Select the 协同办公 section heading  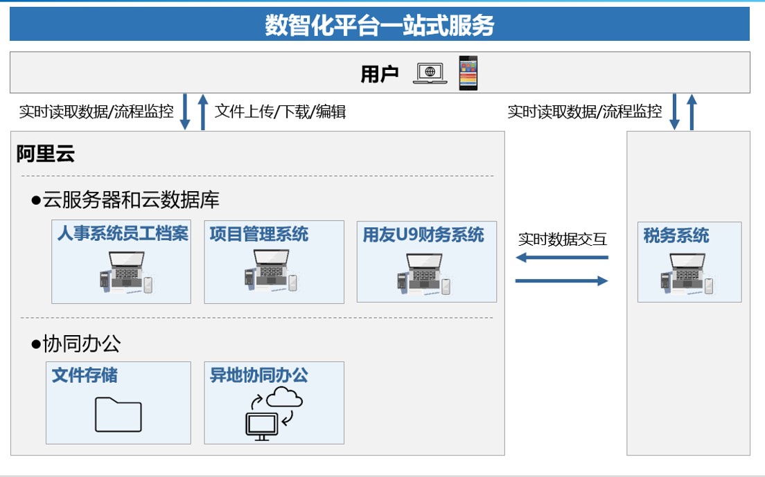76,343
